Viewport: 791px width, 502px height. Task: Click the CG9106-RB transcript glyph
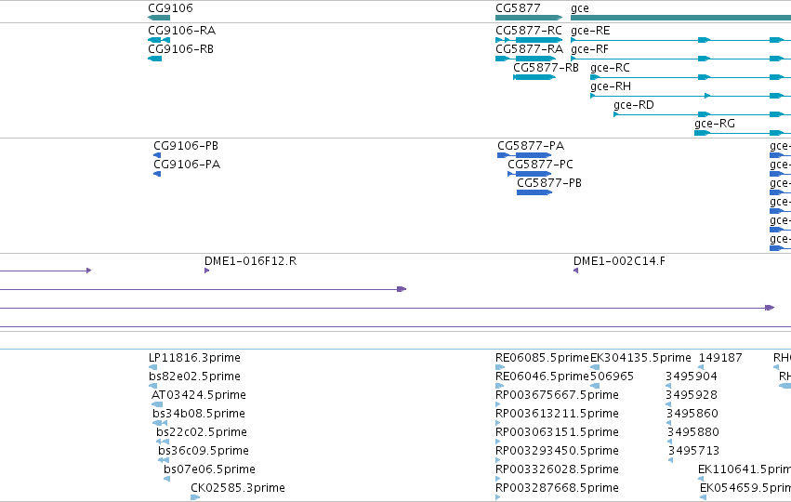pyautogui.click(x=155, y=59)
